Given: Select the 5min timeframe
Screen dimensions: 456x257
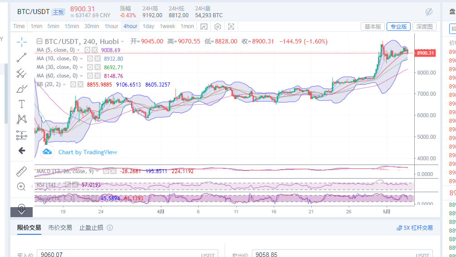Looking at the screenshot, I should [53, 26].
